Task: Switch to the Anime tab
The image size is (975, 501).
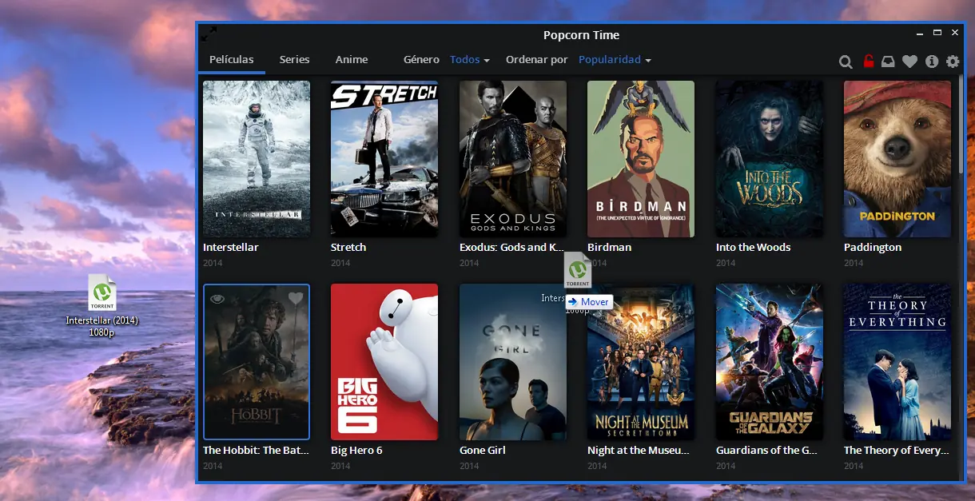Action: [352, 60]
